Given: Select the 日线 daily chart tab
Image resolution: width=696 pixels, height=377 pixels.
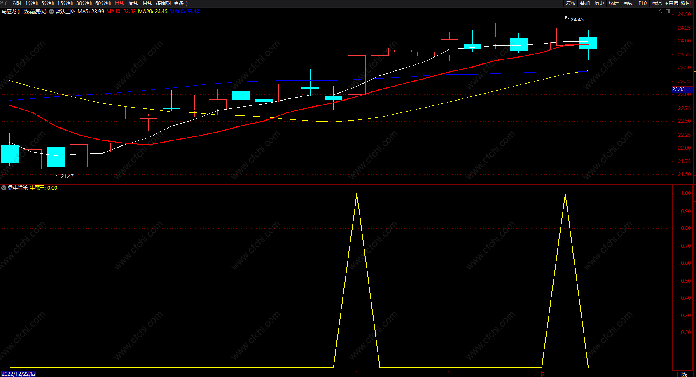Looking at the screenshot, I should [119, 3].
